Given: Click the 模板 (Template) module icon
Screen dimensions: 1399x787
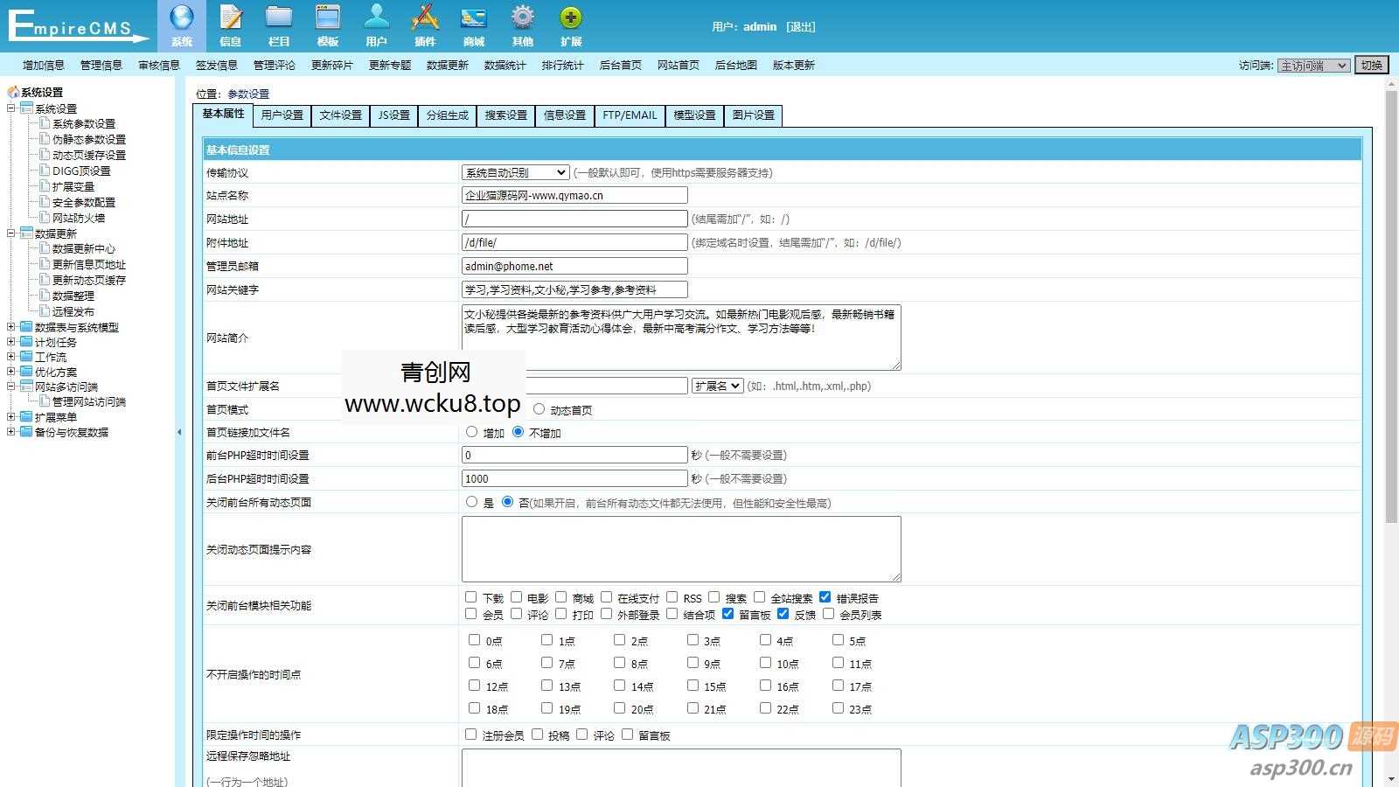Looking at the screenshot, I should [328, 24].
